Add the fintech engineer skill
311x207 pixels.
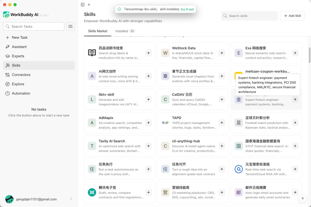tap(295, 99)
